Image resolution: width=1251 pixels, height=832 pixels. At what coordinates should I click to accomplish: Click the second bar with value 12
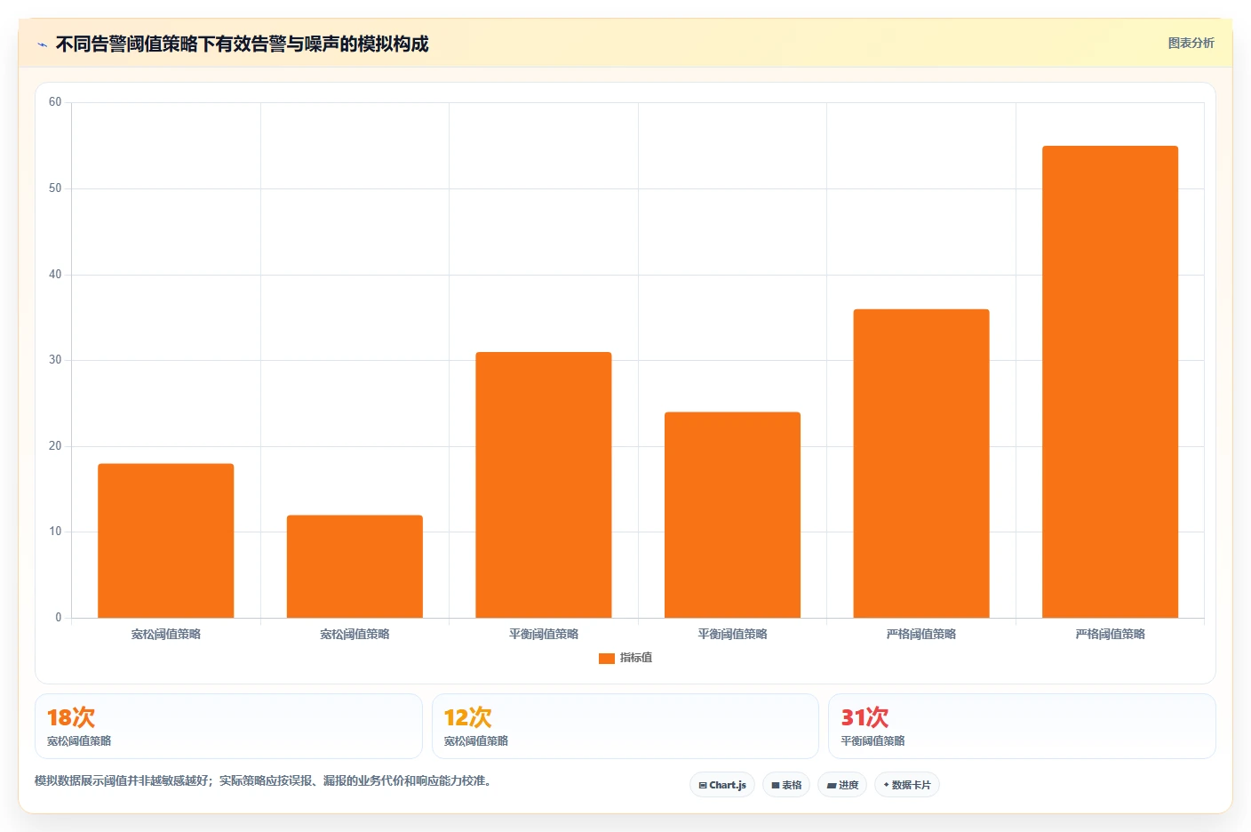coord(355,566)
